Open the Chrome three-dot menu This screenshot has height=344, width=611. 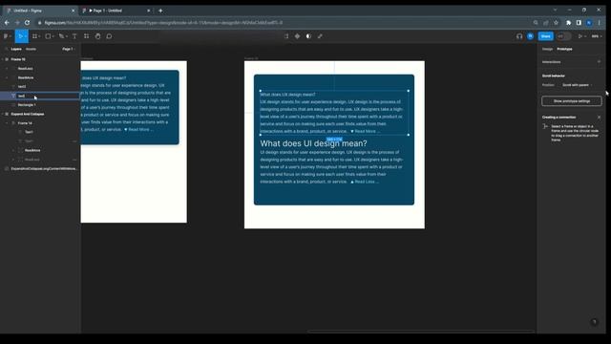click(x=600, y=23)
